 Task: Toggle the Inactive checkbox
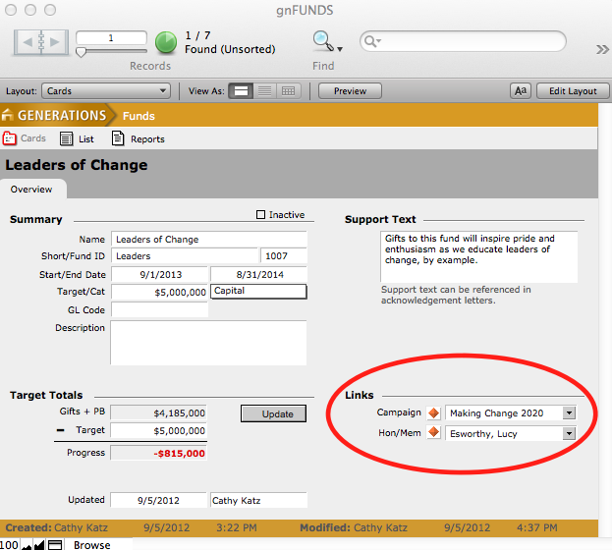(x=260, y=215)
